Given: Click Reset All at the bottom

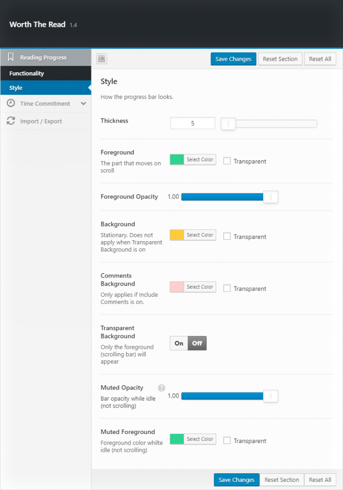Looking at the screenshot, I should 320,479.
